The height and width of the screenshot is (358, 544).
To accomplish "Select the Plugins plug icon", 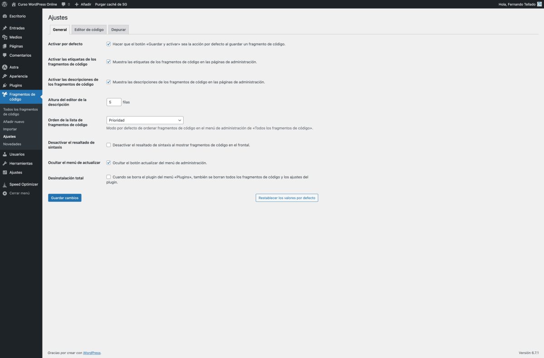I will 5,85.
